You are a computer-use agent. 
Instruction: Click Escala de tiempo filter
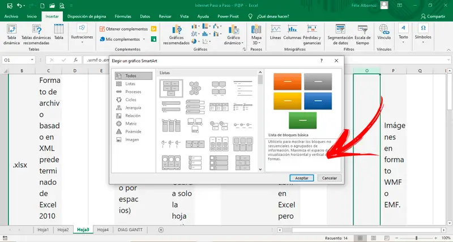tap(362, 35)
